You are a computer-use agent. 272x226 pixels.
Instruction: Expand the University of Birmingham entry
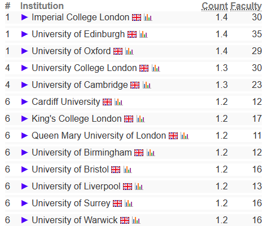(25, 153)
